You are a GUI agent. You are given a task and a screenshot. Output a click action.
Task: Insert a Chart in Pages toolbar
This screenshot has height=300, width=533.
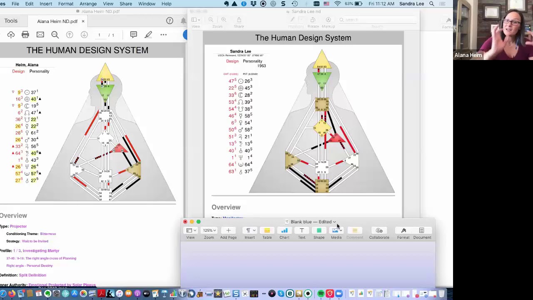[284, 230]
